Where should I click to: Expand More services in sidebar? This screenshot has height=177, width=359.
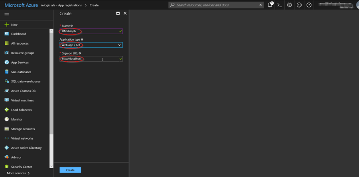click(x=18, y=173)
